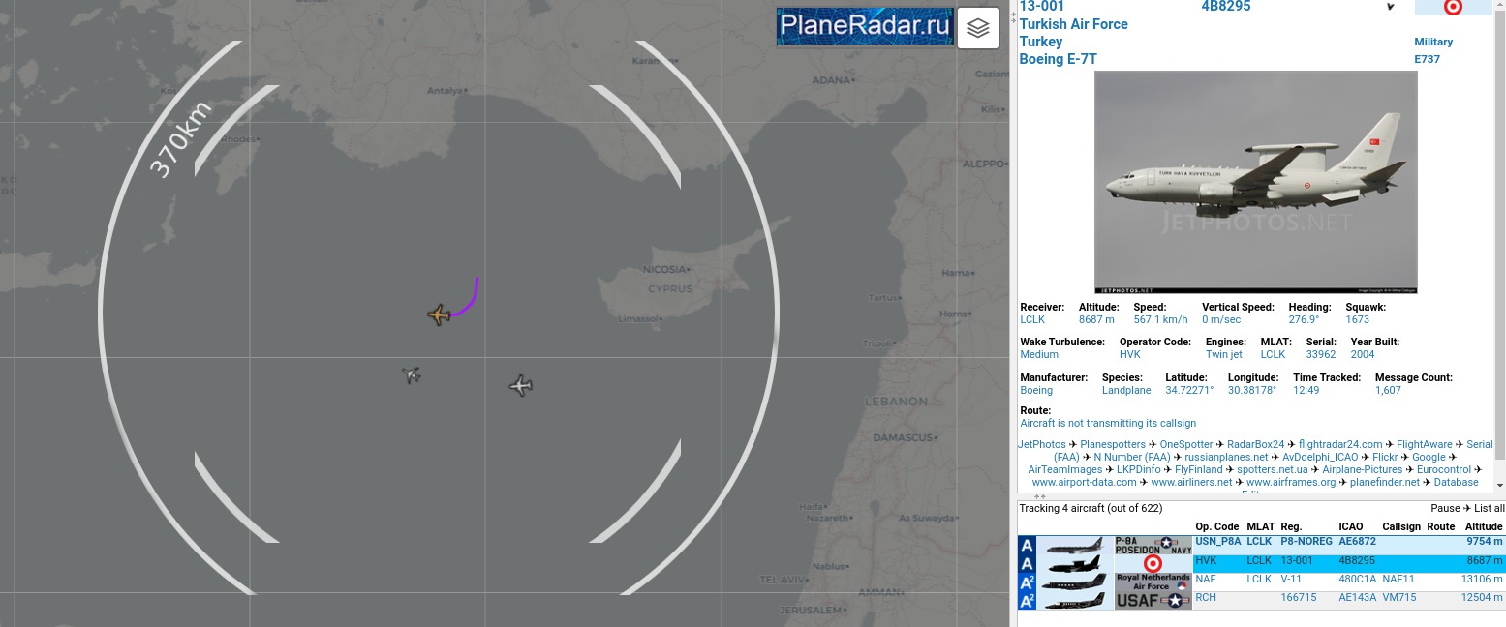Sort list by ICAO column header
The height and width of the screenshot is (627, 1506).
[x=1350, y=527]
